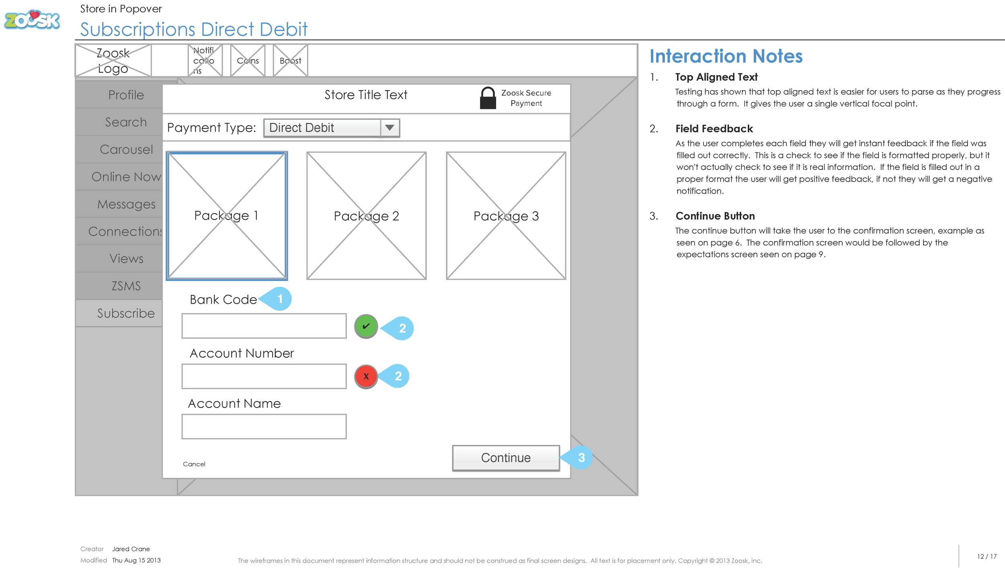The width and height of the screenshot is (1005, 571).
Task: Choose the Package 2 option
Action: (366, 216)
